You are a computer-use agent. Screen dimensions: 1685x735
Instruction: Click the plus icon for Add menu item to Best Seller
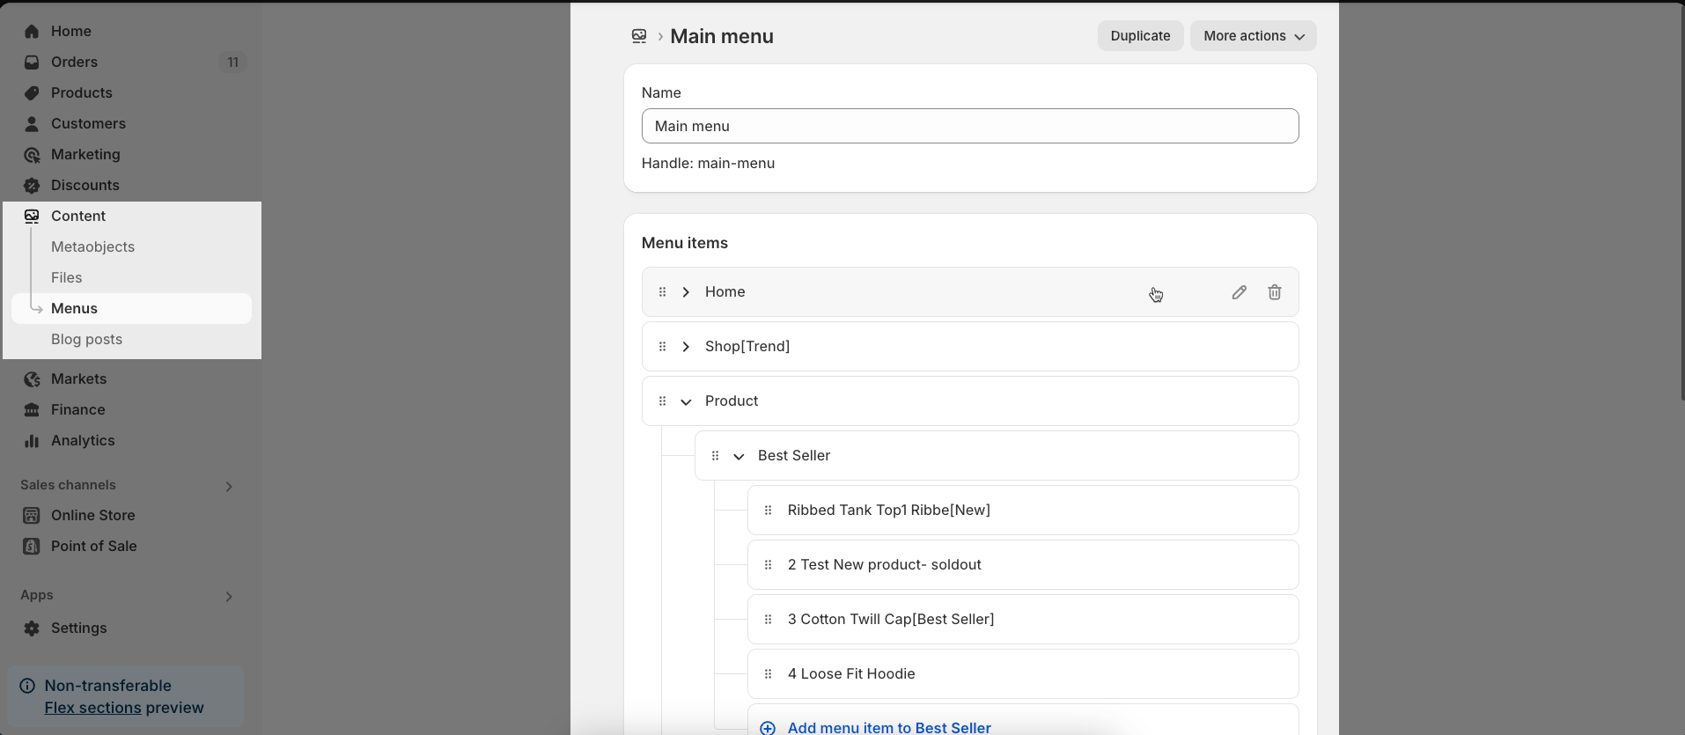click(768, 728)
